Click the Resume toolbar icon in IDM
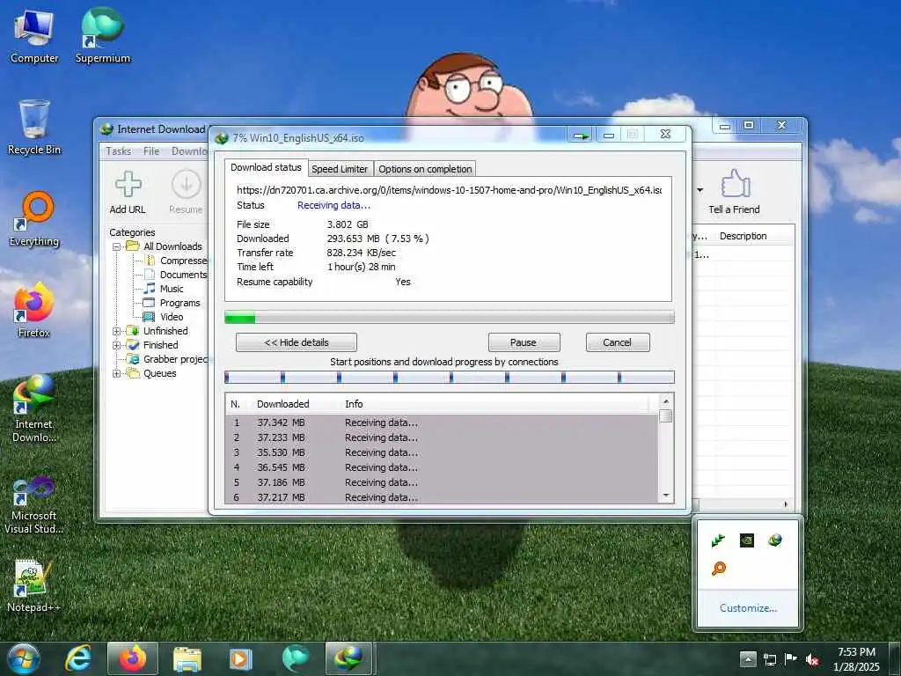The height and width of the screenshot is (676, 901). pyautogui.click(x=186, y=193)
